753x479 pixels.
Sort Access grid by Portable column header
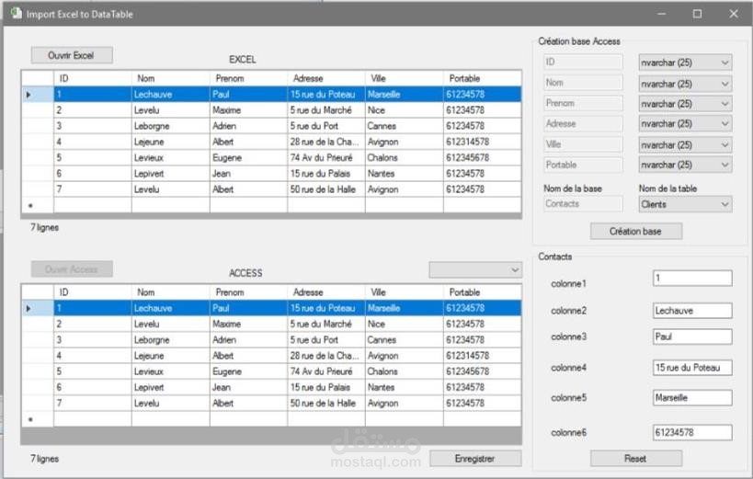tap(483, 292)
